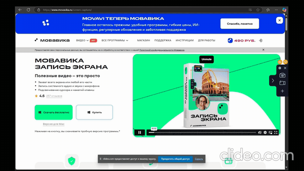Screen dimensions: 304x171
Task: Click Прекратить общий доступ button
Action: (175, 159)
